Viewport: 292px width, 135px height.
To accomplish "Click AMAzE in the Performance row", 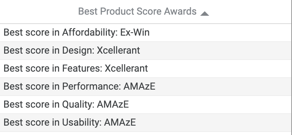I will pyautogui.click(x=139, y=87).
